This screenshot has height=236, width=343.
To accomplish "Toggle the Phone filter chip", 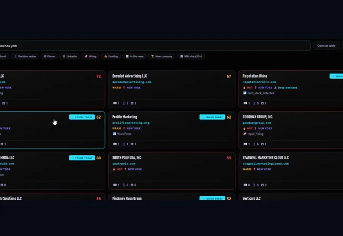I will click(49, 56).
